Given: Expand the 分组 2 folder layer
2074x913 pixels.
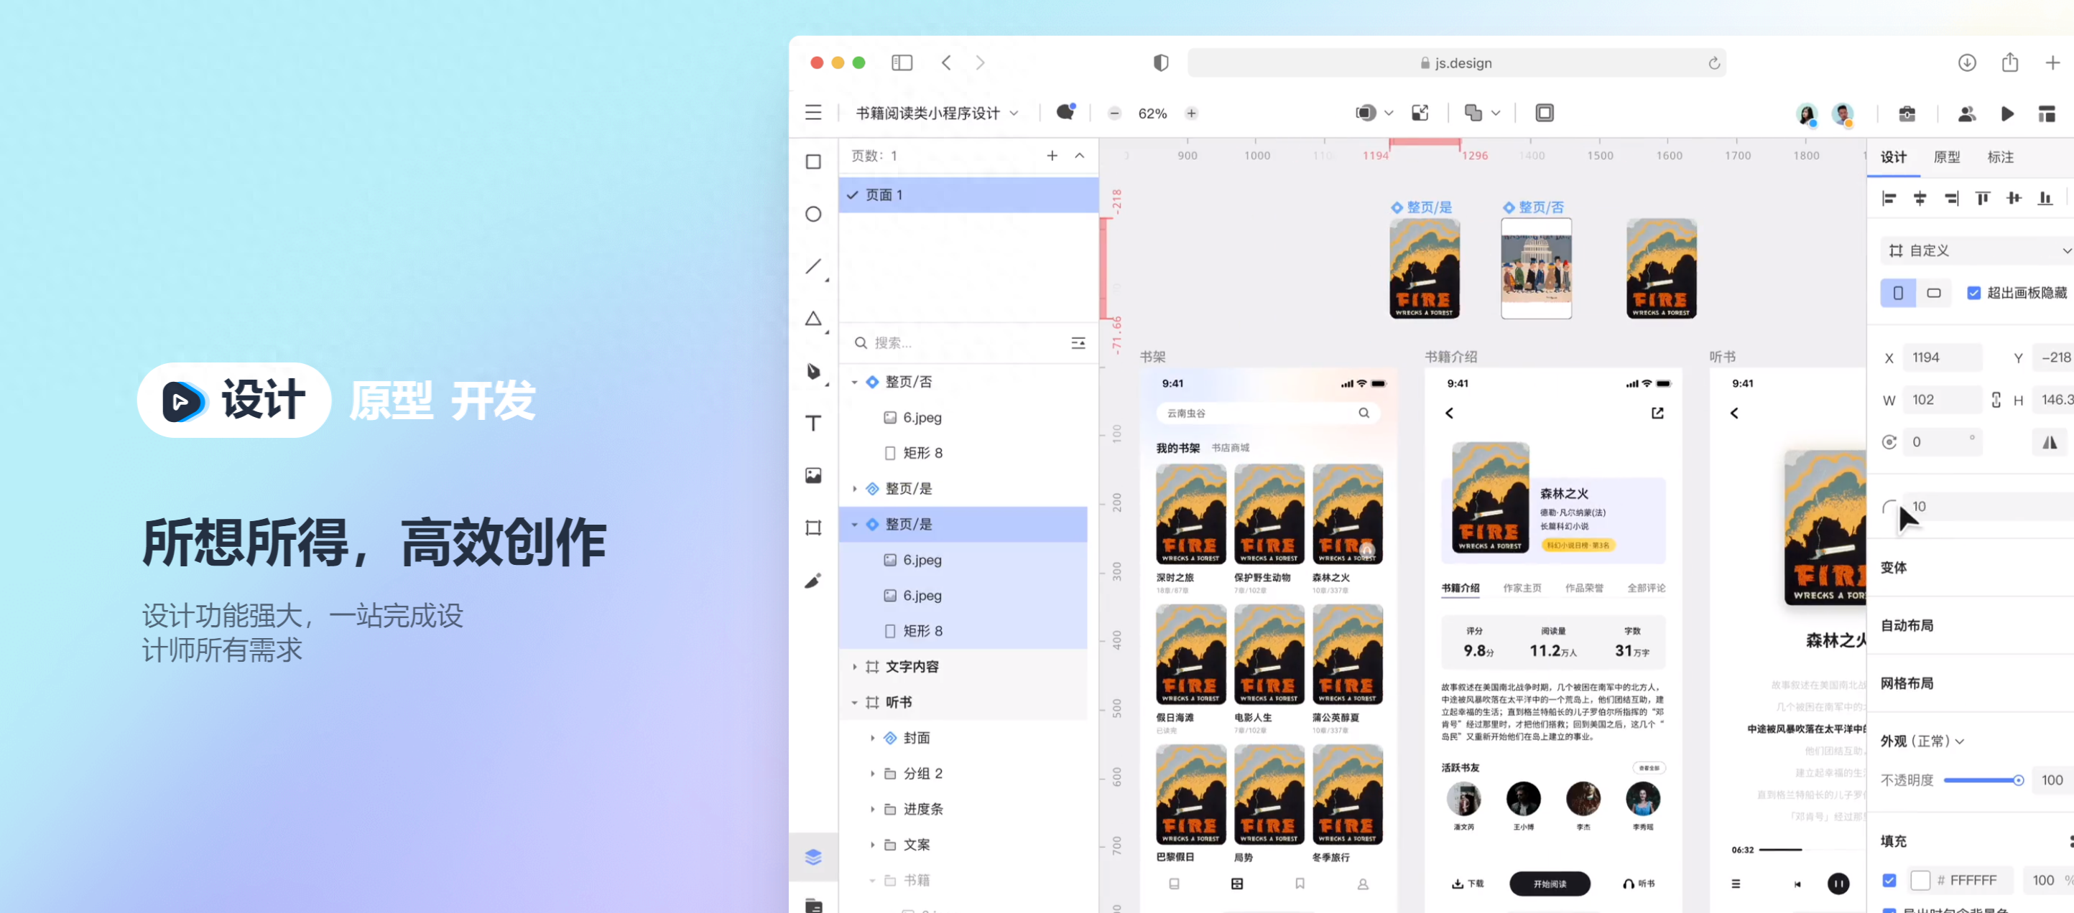Looking at the screenshot, I should pyautogui.click(x=872, y=773).
